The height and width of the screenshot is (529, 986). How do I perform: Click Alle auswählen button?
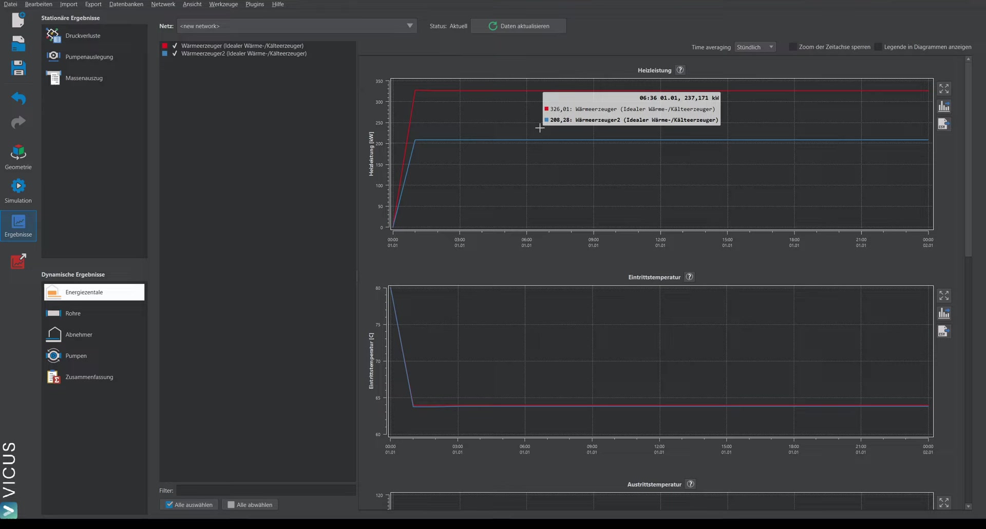coord(189,505)
